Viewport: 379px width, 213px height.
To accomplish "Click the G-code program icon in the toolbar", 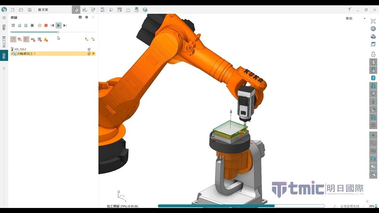I will (x=102, y=9).
